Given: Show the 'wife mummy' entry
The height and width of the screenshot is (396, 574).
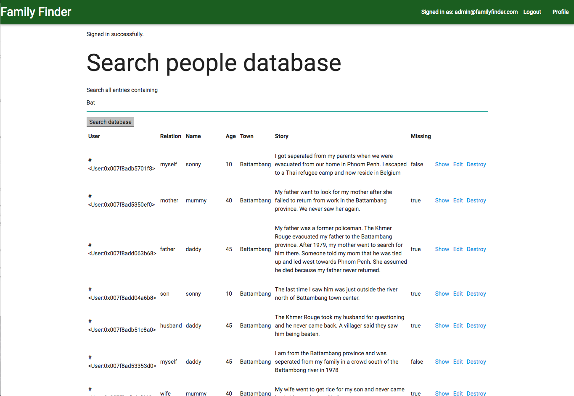Looking at the screenshot, I should pyautogui.click(x=442, y=393).
